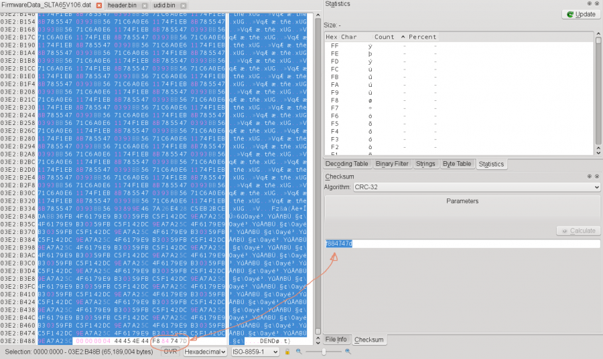Screen dimensions: 603x359
Task: Switch to header.bin tab
Action: coord(122,5)
